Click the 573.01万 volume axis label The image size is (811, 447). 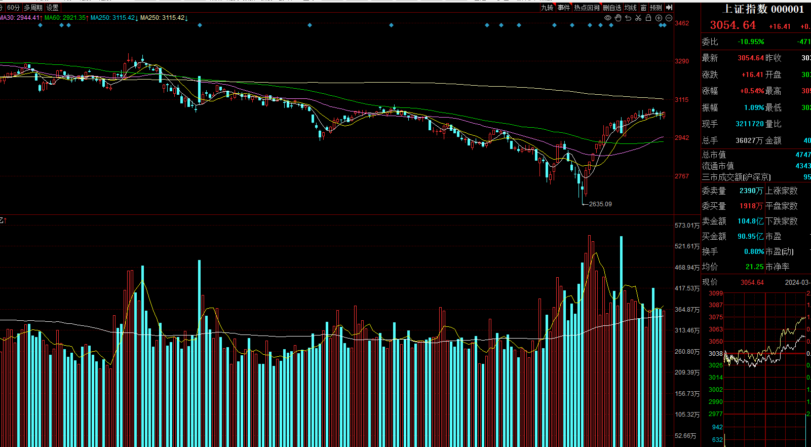point(687,226)
